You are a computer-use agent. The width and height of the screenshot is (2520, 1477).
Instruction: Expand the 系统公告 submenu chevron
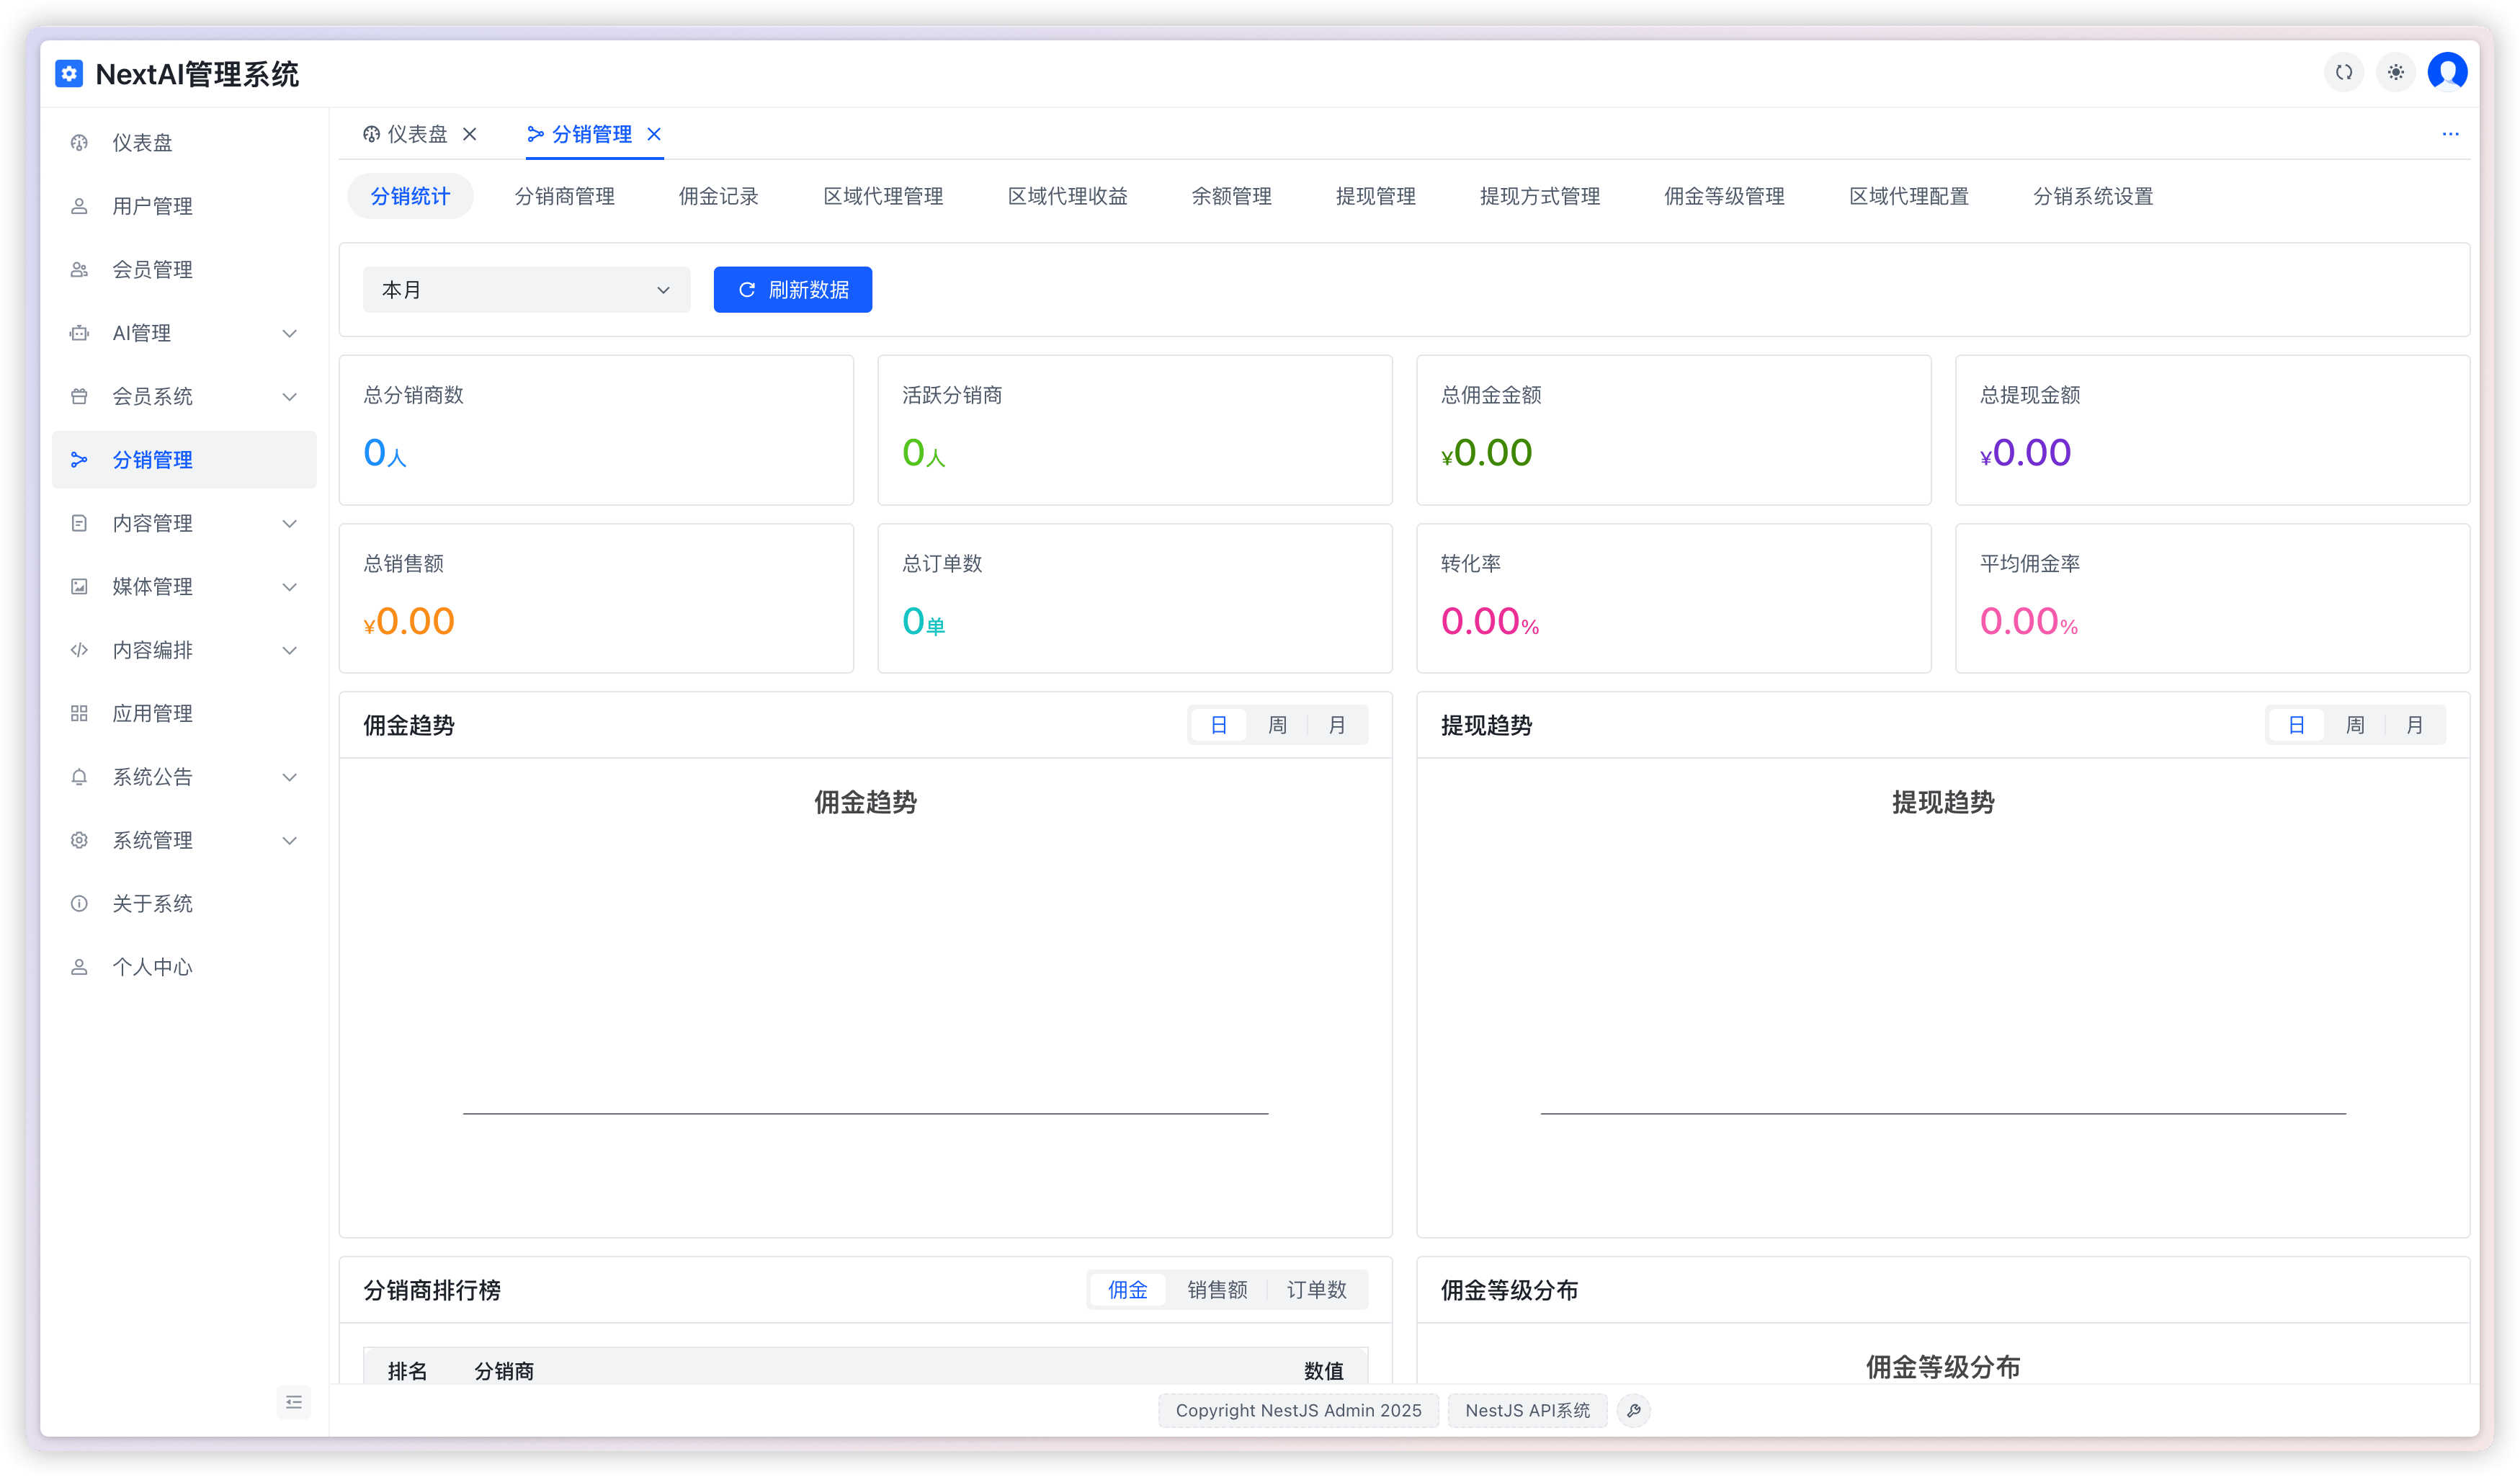tap(290, 777)
